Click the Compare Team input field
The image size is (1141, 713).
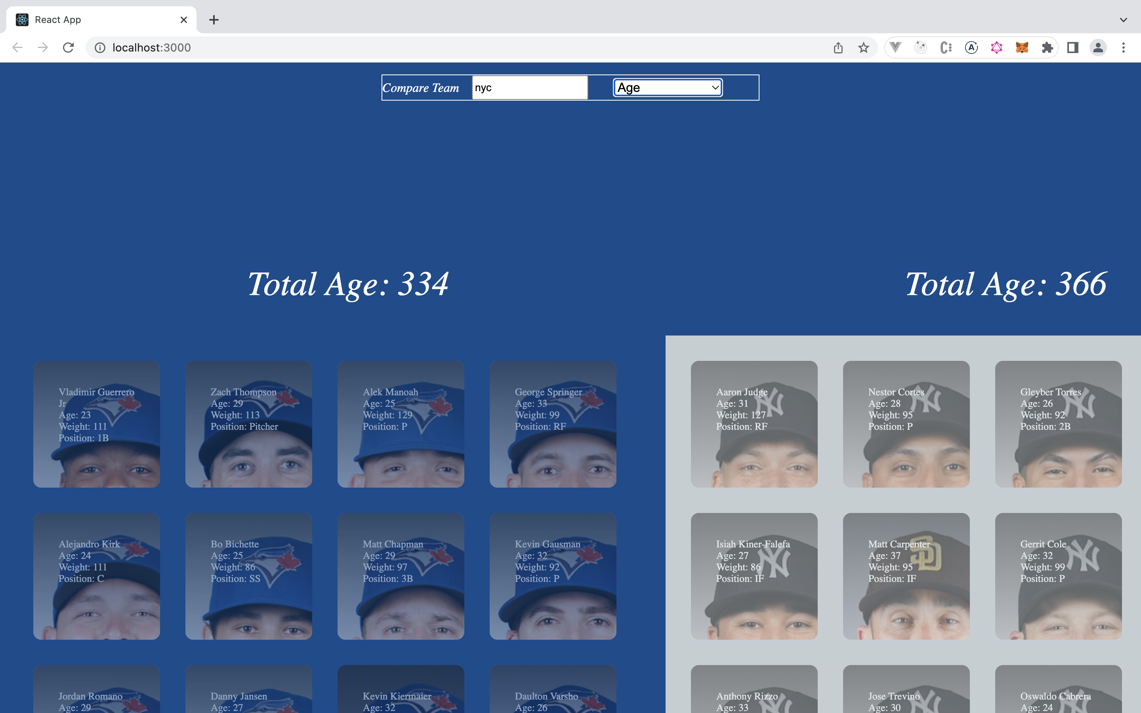[x=529, y=88]
